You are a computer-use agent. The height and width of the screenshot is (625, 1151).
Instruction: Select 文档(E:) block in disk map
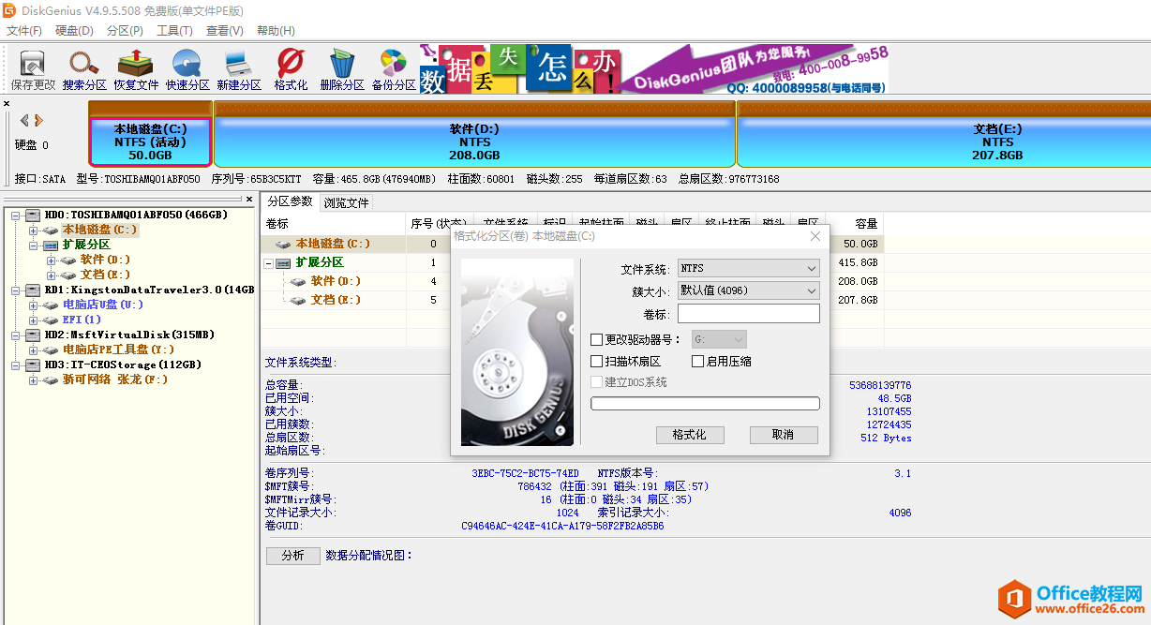944,136
